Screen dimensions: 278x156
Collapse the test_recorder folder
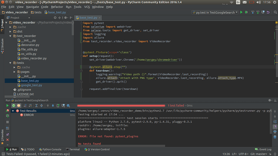(11, 36)
